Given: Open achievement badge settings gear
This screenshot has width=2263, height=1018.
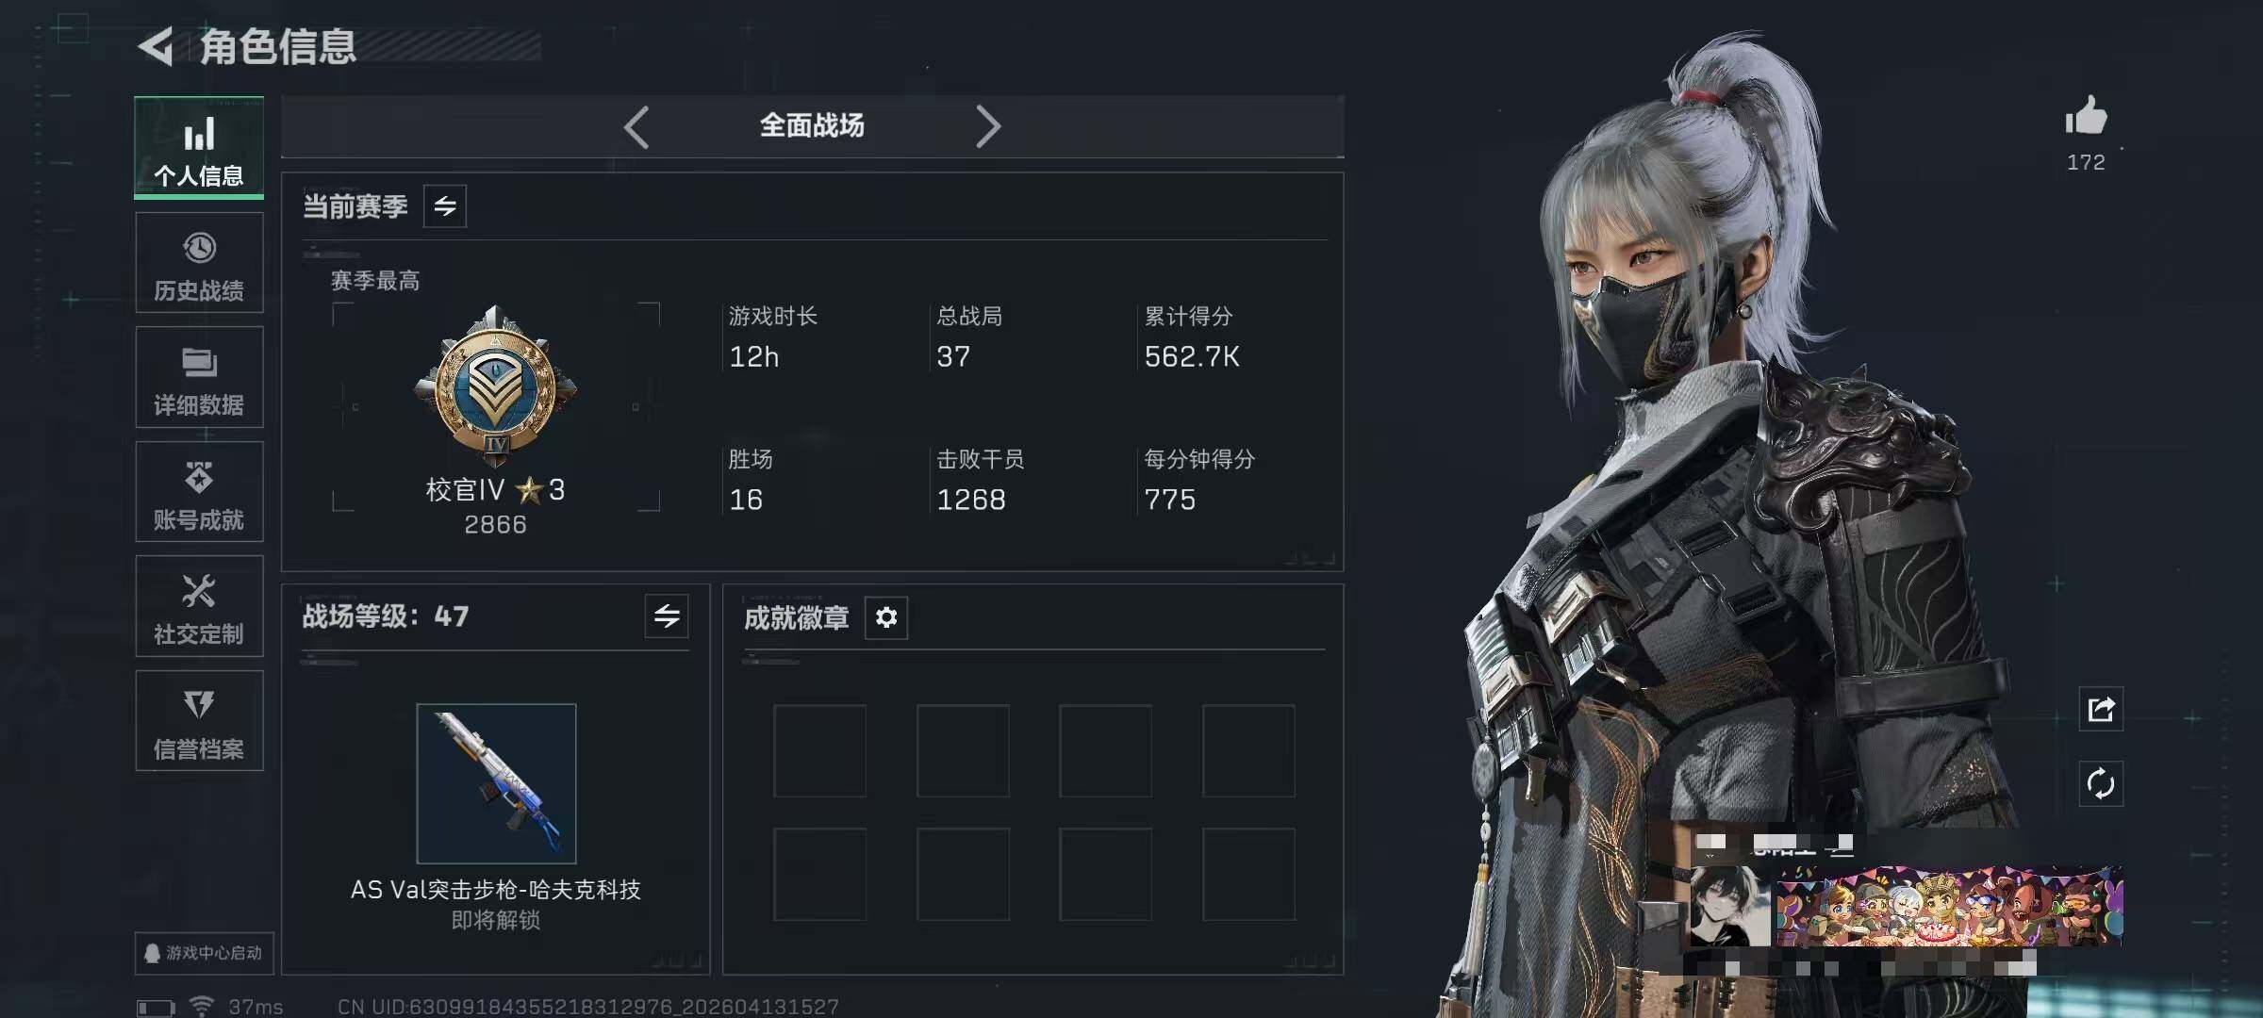Looking at the screenshot, I should [886, 617].
